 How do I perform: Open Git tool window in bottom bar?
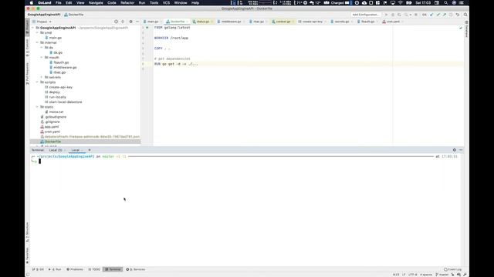coord(38,269)
